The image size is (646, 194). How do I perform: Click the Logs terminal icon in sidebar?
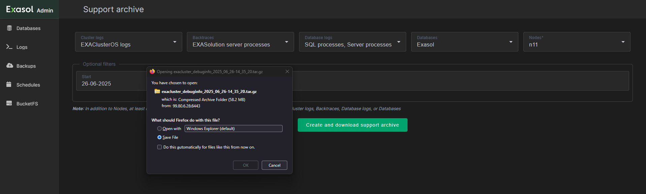click(9, 47)
